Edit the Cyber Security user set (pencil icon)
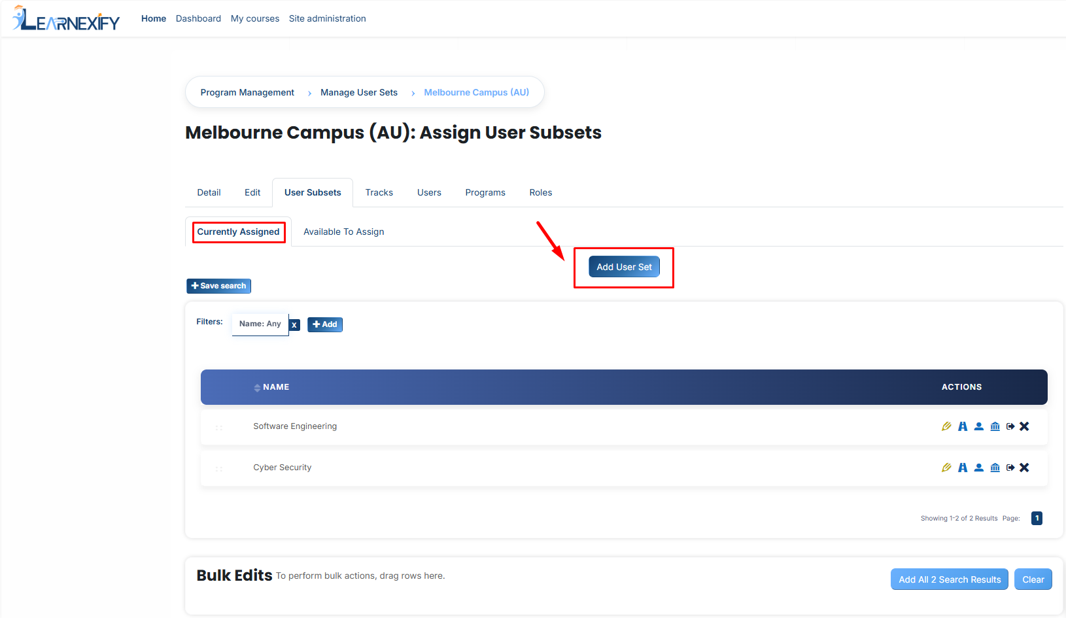The image size is (1066, 618). [946, 468]
